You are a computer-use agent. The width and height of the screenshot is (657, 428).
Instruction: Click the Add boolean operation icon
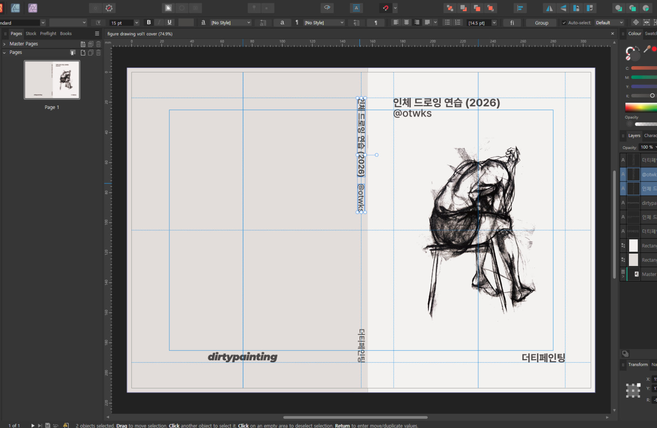619,8
